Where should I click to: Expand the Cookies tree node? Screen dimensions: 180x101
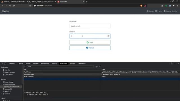[x=2, y=94]
